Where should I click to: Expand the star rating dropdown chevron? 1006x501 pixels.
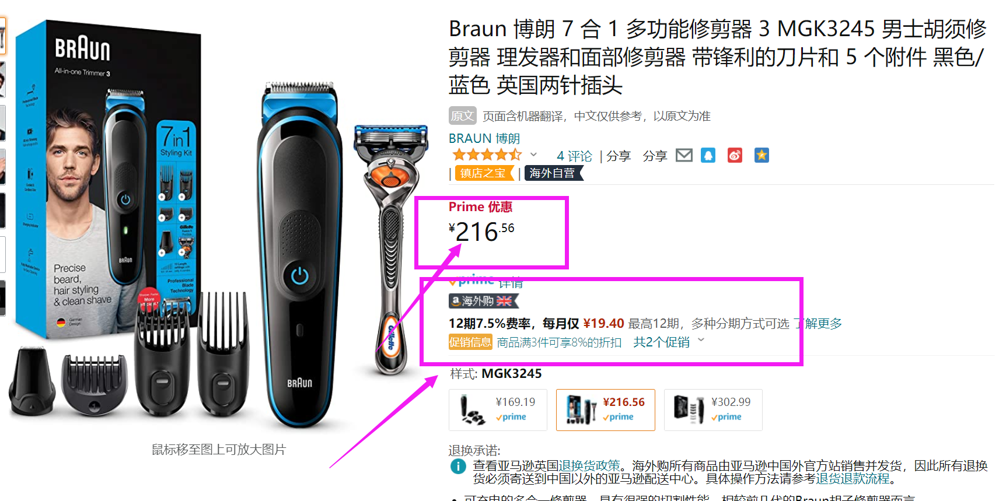(x=533, y=155)
